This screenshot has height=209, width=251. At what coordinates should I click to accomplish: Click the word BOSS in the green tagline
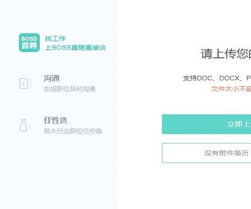[61, 48]
